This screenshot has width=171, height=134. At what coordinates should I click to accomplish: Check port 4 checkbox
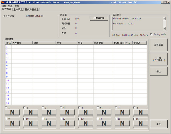(61, 107)
